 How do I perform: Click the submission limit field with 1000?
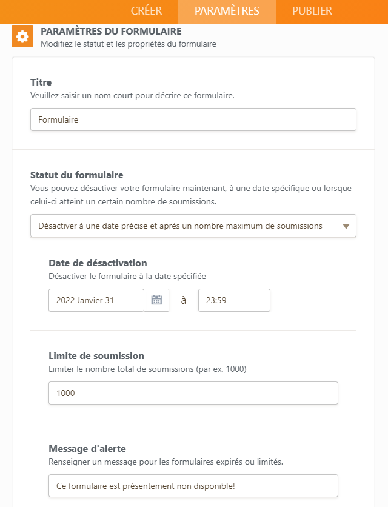coord(193,393)
